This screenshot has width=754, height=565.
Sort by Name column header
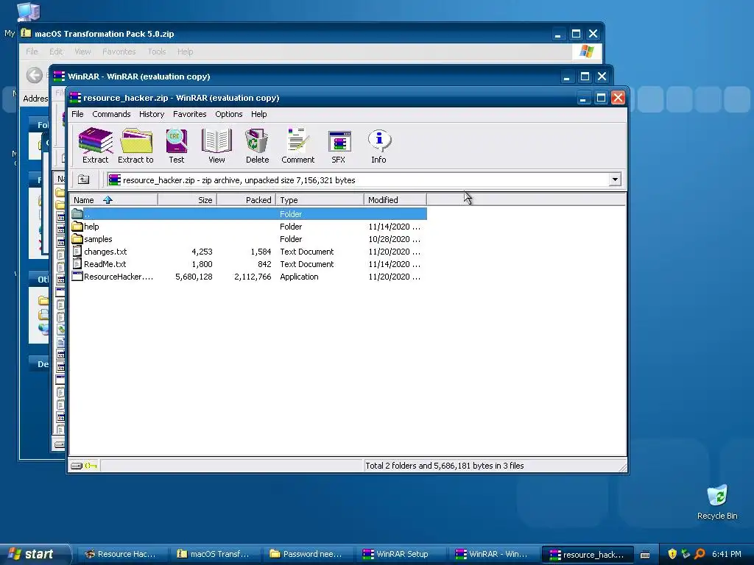[x=113, y=200]
